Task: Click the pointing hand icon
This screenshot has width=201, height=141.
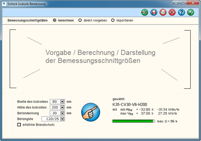Action: click(x=90, y=112)
